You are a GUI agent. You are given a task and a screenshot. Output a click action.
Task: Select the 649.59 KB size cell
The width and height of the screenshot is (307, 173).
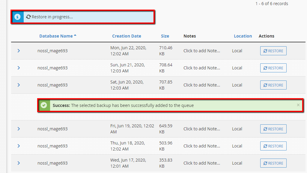pyautogui.click(x=165, y=129)
